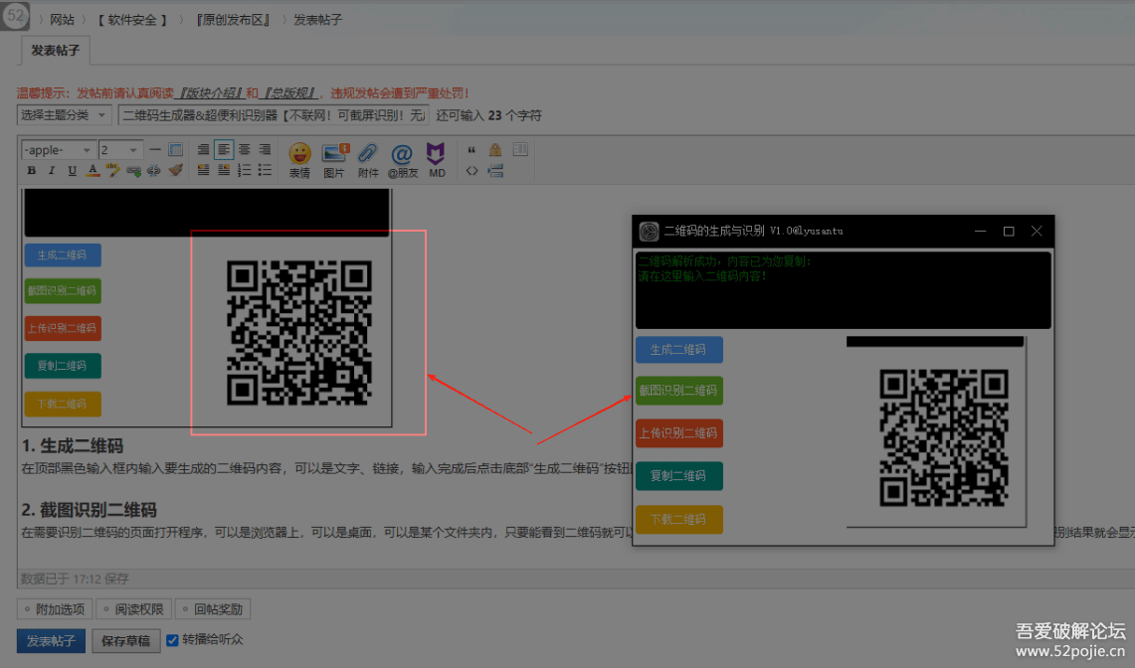This screenshot has height=668, width=1135.
Task: Select the 发表帖子 tab
Action: click(55, 51)
